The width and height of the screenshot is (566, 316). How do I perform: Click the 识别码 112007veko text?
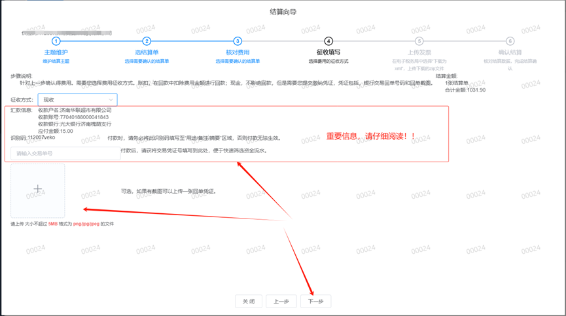(33, 137)
